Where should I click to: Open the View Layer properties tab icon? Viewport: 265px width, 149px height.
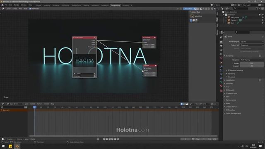221,50
